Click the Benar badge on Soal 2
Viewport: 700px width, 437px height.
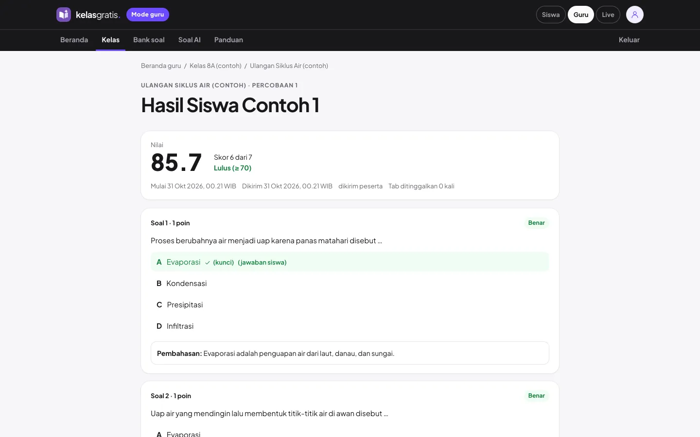[537, 396]
